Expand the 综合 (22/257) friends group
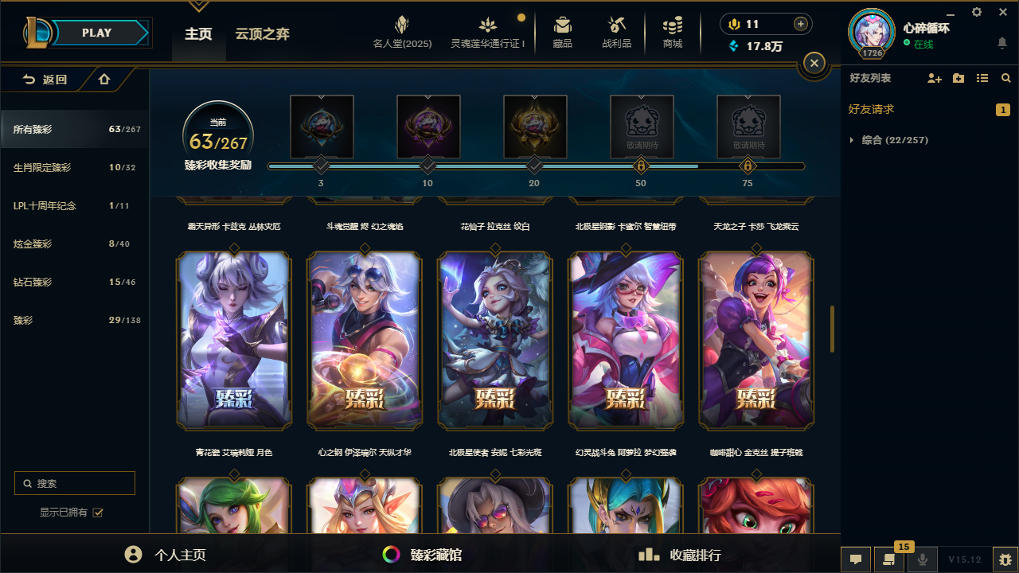This screenshot has width=1019, height=573. [x=888, y=140]
